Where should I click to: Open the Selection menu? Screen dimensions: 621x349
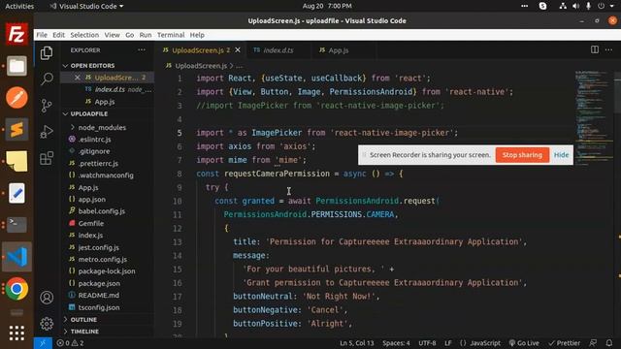(x=84, y=35)
